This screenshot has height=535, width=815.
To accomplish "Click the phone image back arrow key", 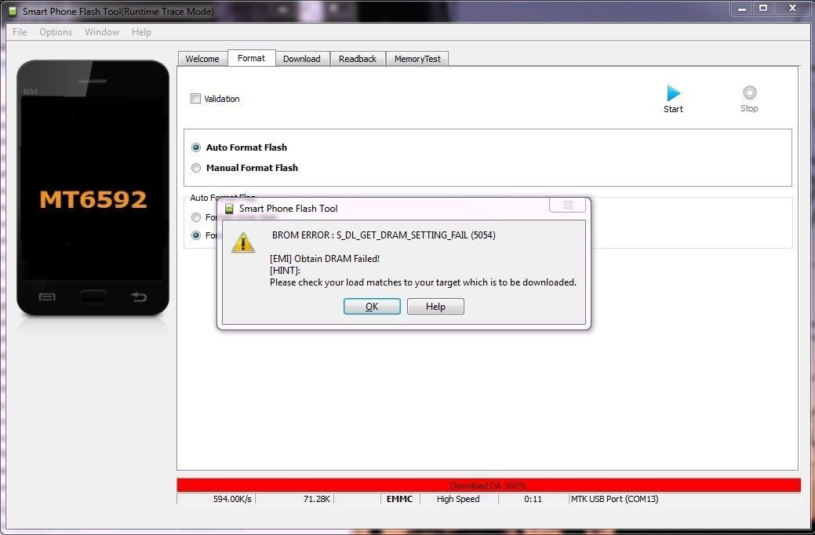I will pyautogui.click(x=139, y=297).
